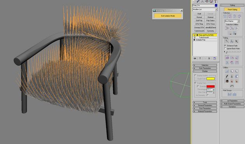
Task: Click the Chair_Fur object name field
Action: pyautogui.click(x=203, y=5)
